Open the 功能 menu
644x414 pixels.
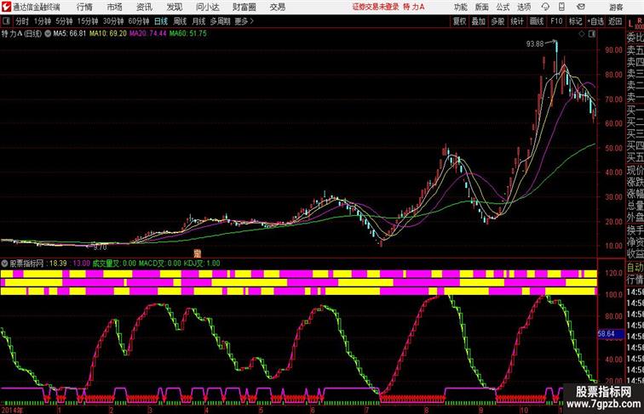click(460, 7)
